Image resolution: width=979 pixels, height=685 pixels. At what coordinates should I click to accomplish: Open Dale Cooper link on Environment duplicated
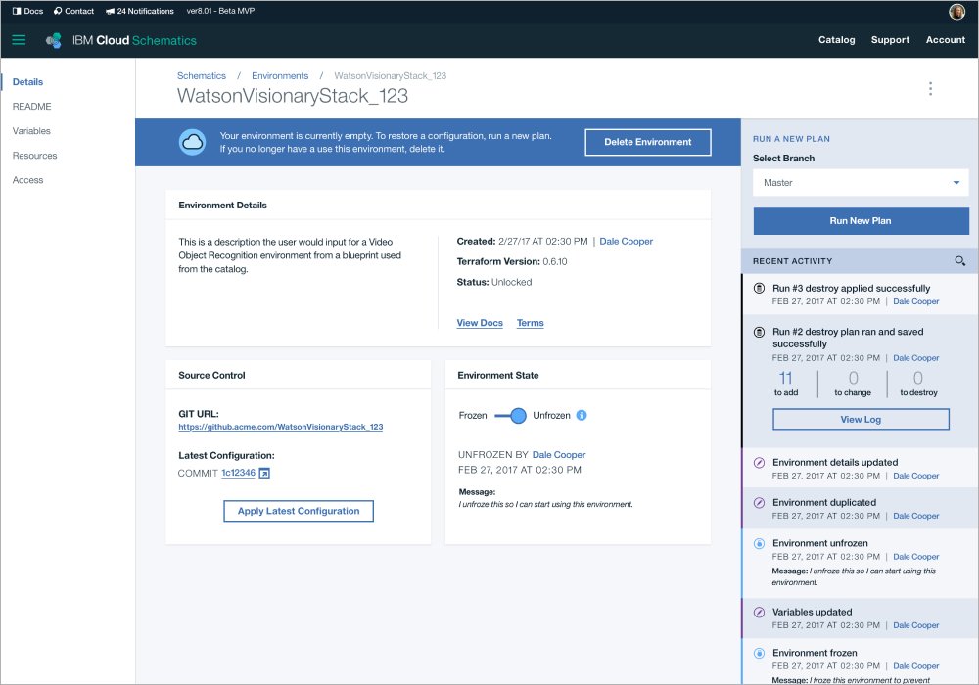click(x=915, y=516)
